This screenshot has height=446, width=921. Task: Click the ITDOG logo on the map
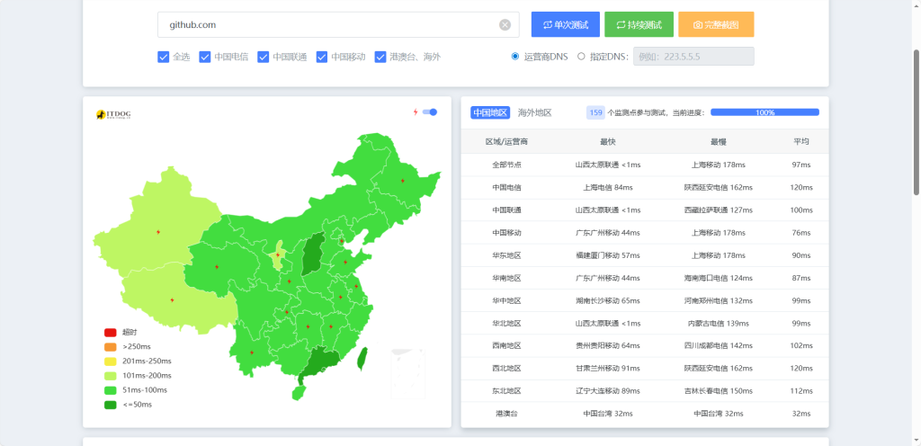tap(113, 114)
